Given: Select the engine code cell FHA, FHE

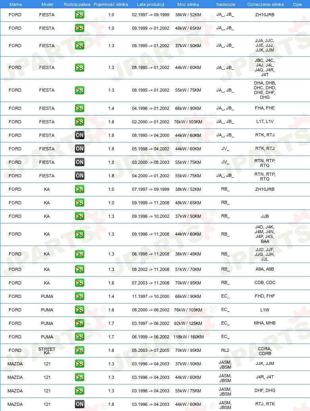Looking at the screenshot, I should [x=265, y=108].
